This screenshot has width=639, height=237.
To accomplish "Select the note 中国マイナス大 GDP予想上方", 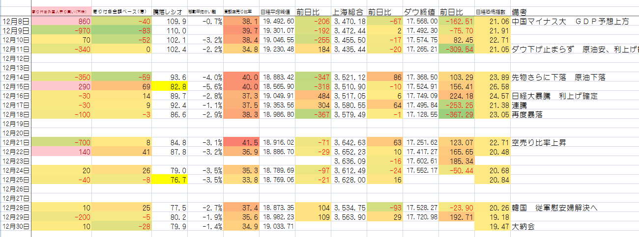I will pyautogui.click(x=570, y=21).
